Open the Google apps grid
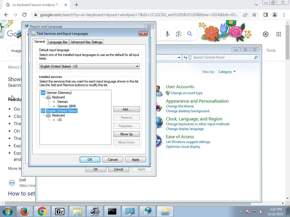Image resolution: width=290 pixels, height=217 pixels. tap(279, 34)
